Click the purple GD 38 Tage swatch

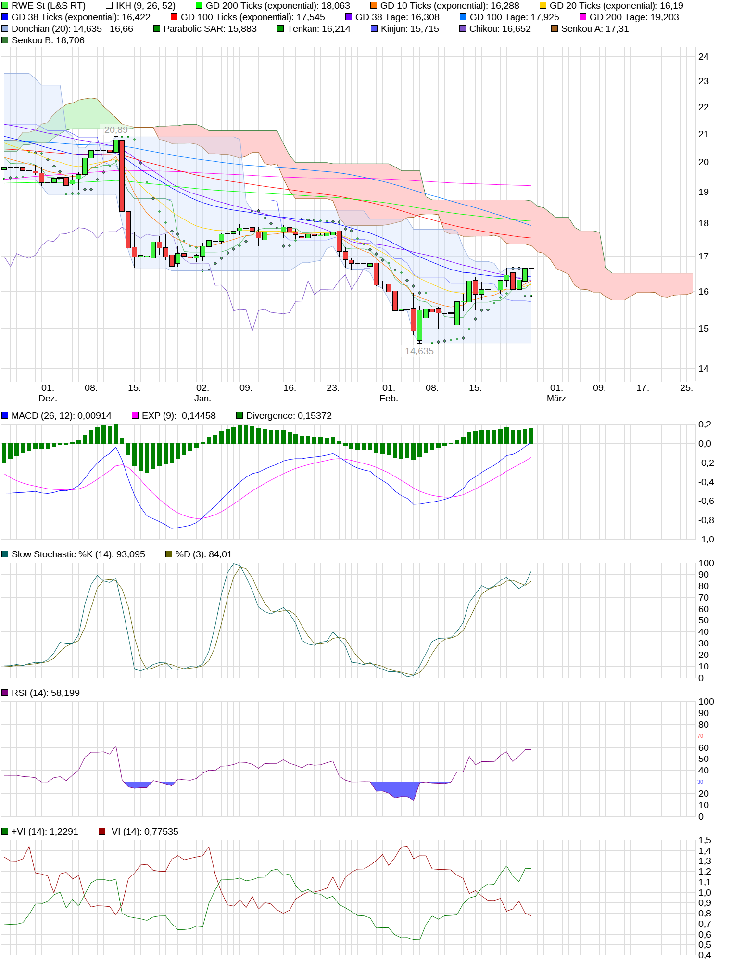pyautogui.click(x=349, y=17)
